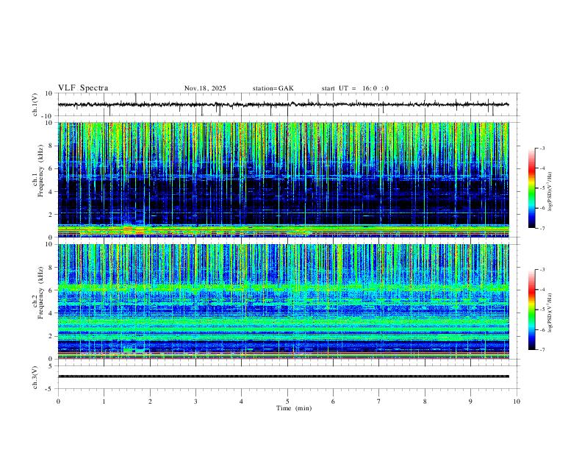Click the ch.1 colorbar "log(PSD)(V²/Hz)" label
This screenshot has height=450, width=582.
coord(550,191)
